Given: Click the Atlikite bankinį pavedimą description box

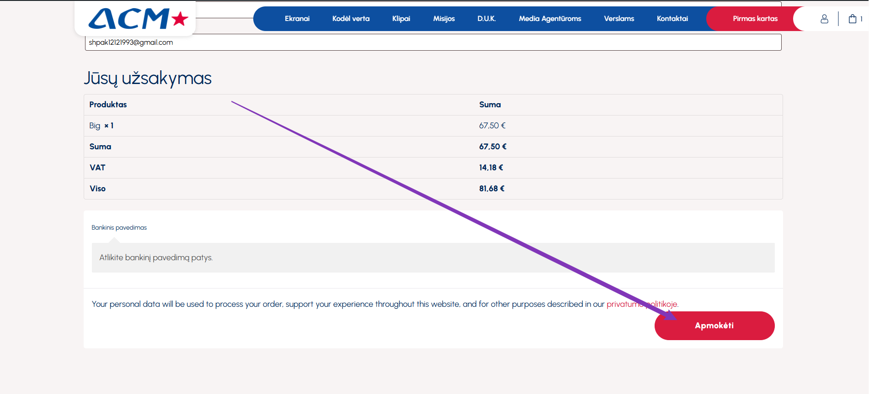Looking at the screenshot, I should pos(432,257).
